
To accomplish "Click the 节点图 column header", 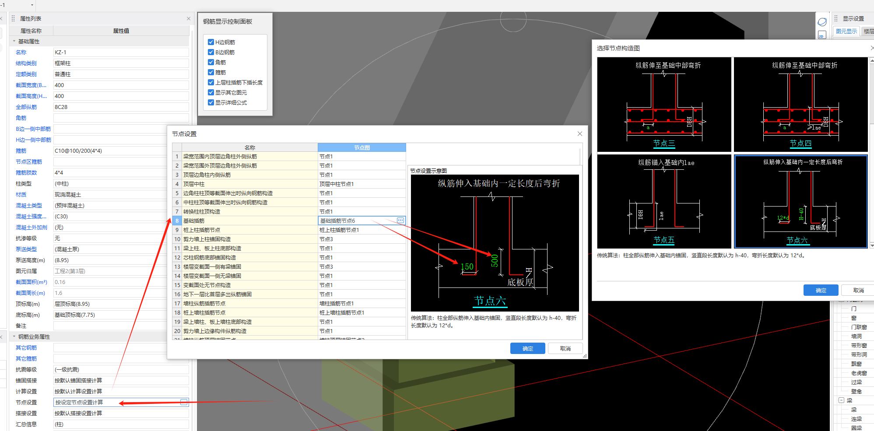I will coord(362,147).
